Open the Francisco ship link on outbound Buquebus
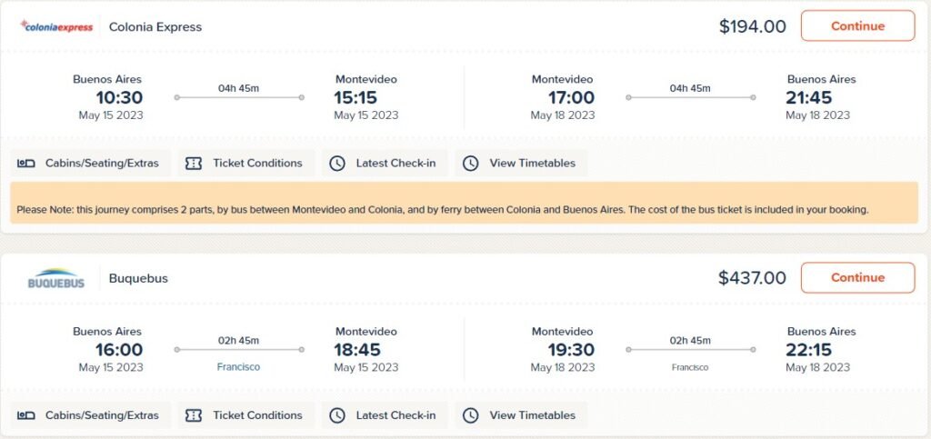The image size is (931, 439). 239,367
